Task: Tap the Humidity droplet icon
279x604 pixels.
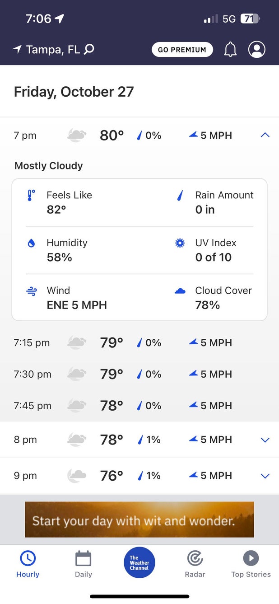Action: pos(31,243)
